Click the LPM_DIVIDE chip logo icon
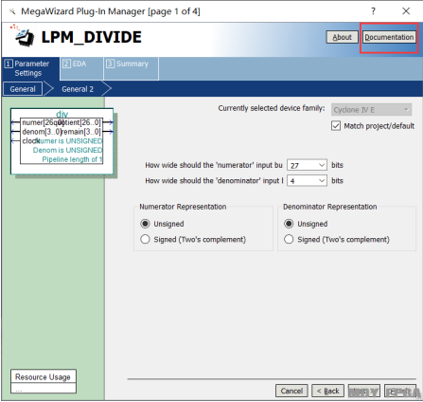This screenshot has height=402, width=423. 22,35
